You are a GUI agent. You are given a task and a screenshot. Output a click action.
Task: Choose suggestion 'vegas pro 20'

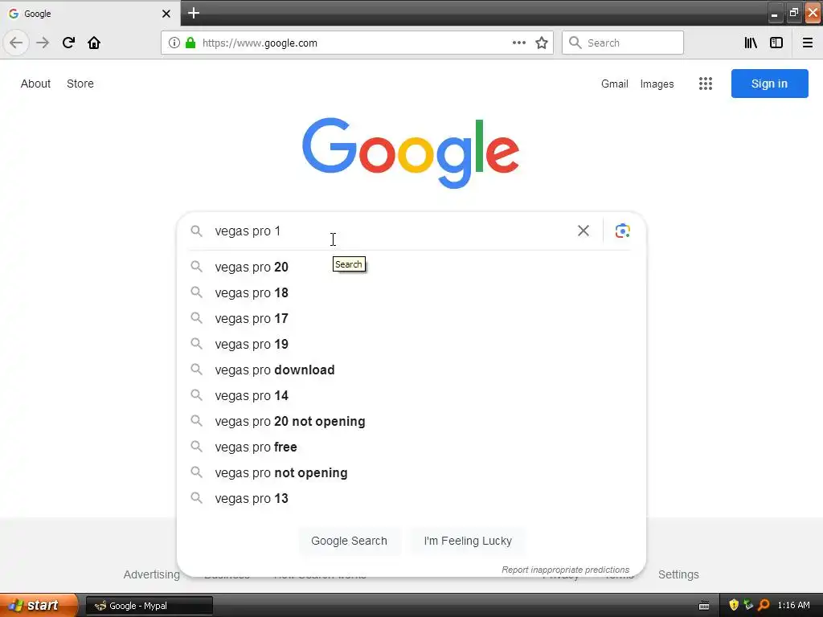click(x=411, y=267)
